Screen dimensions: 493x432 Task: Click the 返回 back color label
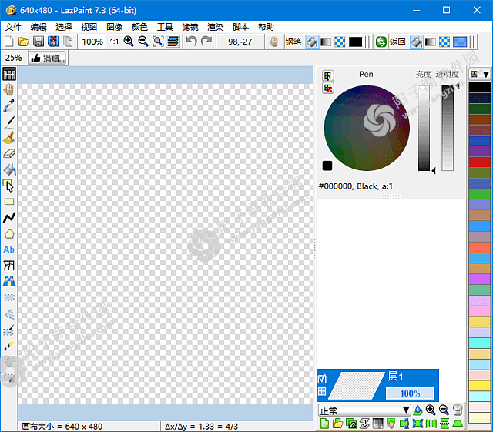[x=397, y=42]
